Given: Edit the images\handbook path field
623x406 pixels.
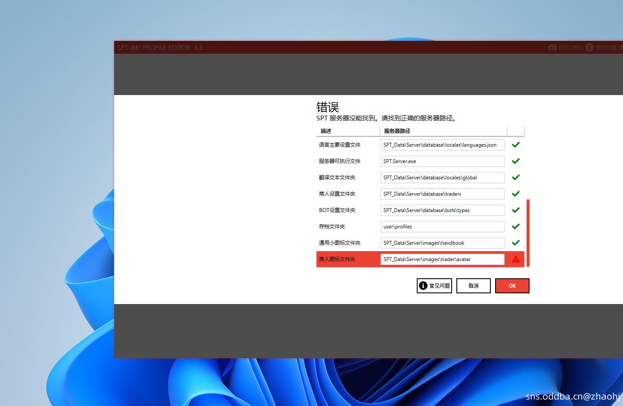Looking at the screenshot, I should tap(442, 243).
